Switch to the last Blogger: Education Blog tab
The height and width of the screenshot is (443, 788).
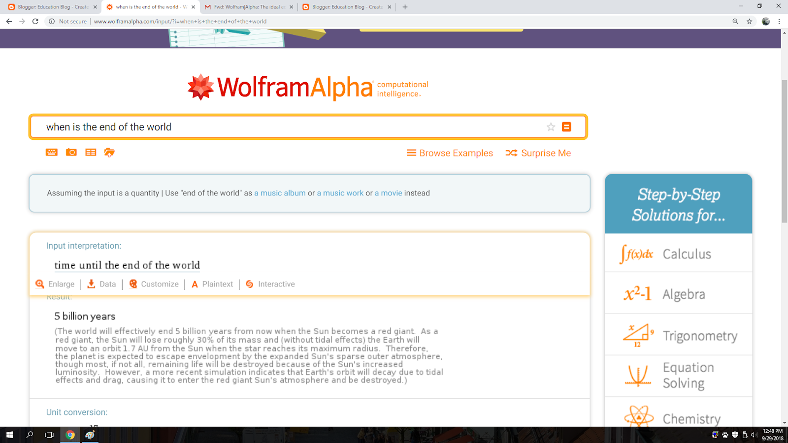[347, 7]
